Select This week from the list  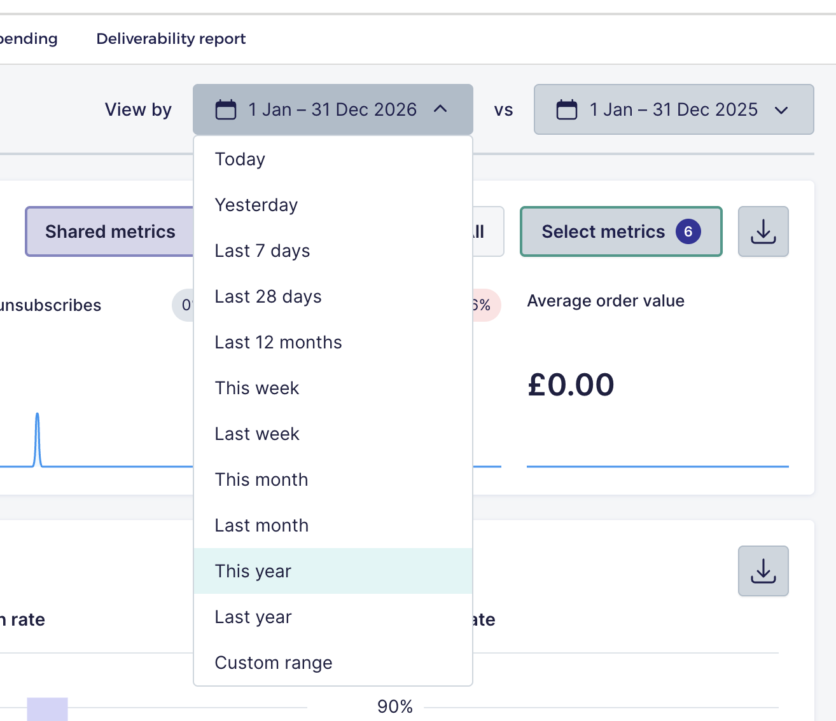pos(333,388)
